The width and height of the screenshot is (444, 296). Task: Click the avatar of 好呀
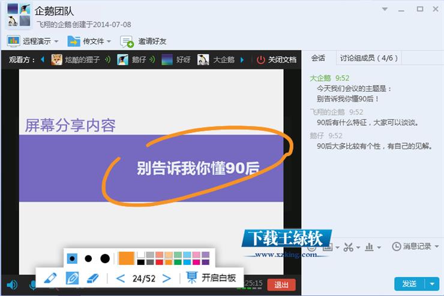coord(167,60)
